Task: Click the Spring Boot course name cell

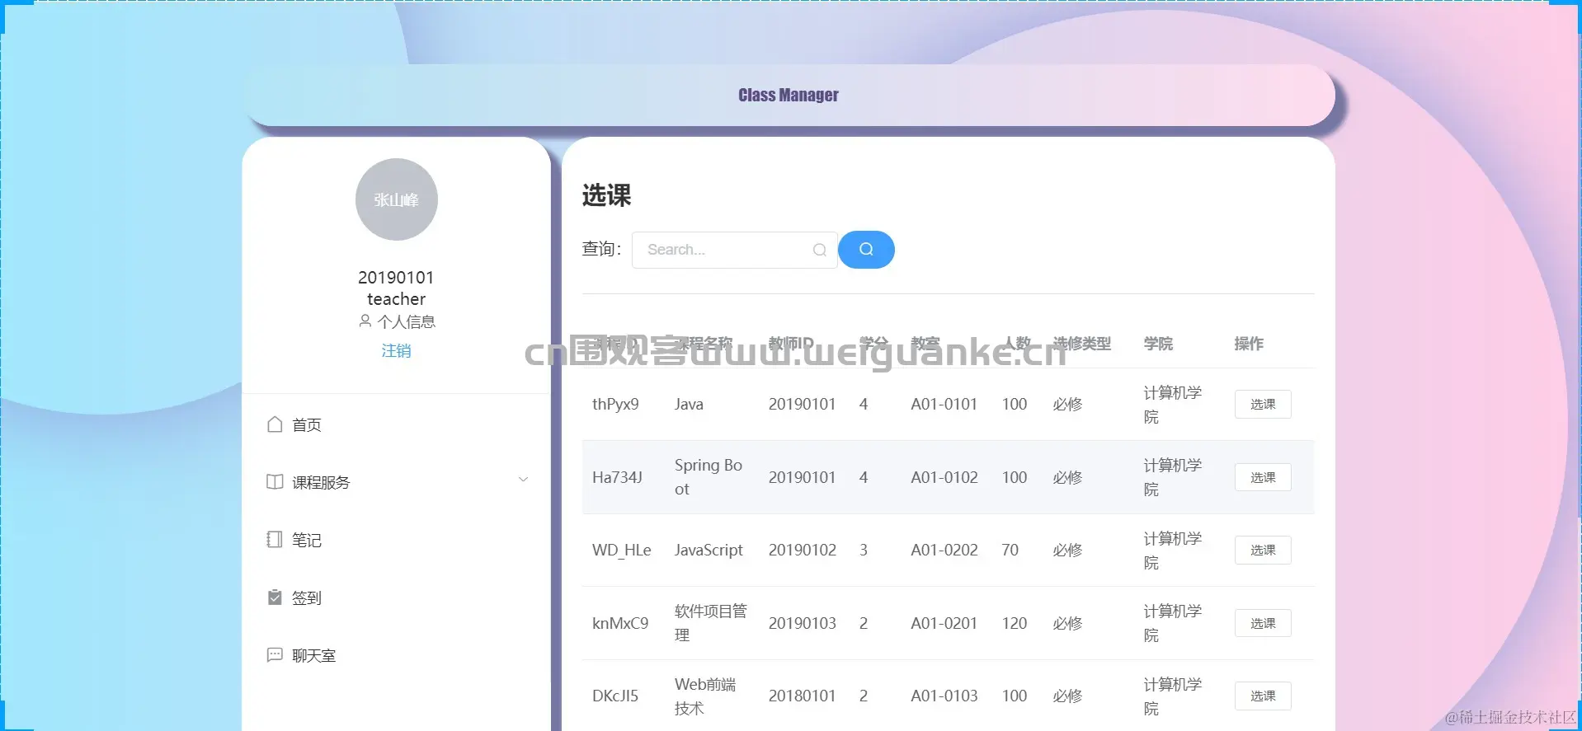Action: [x=709, y=477]
